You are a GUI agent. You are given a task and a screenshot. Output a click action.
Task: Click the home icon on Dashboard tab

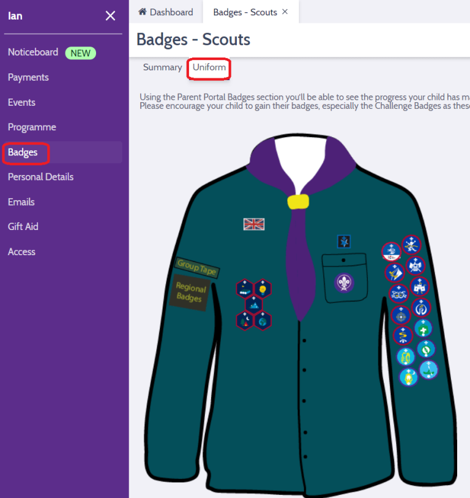click(x=143, y=12)
